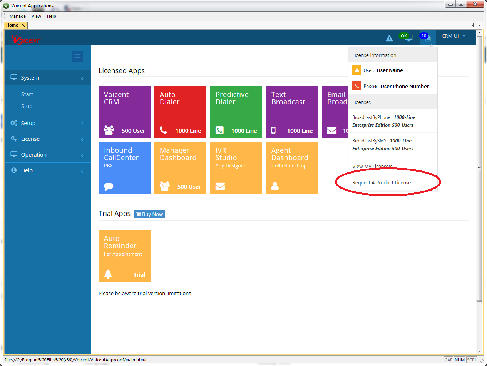The image size is (487, 366).
Task: Click the chat bubble icon on Inbound CallCenter
Action: tap(108, 186)
